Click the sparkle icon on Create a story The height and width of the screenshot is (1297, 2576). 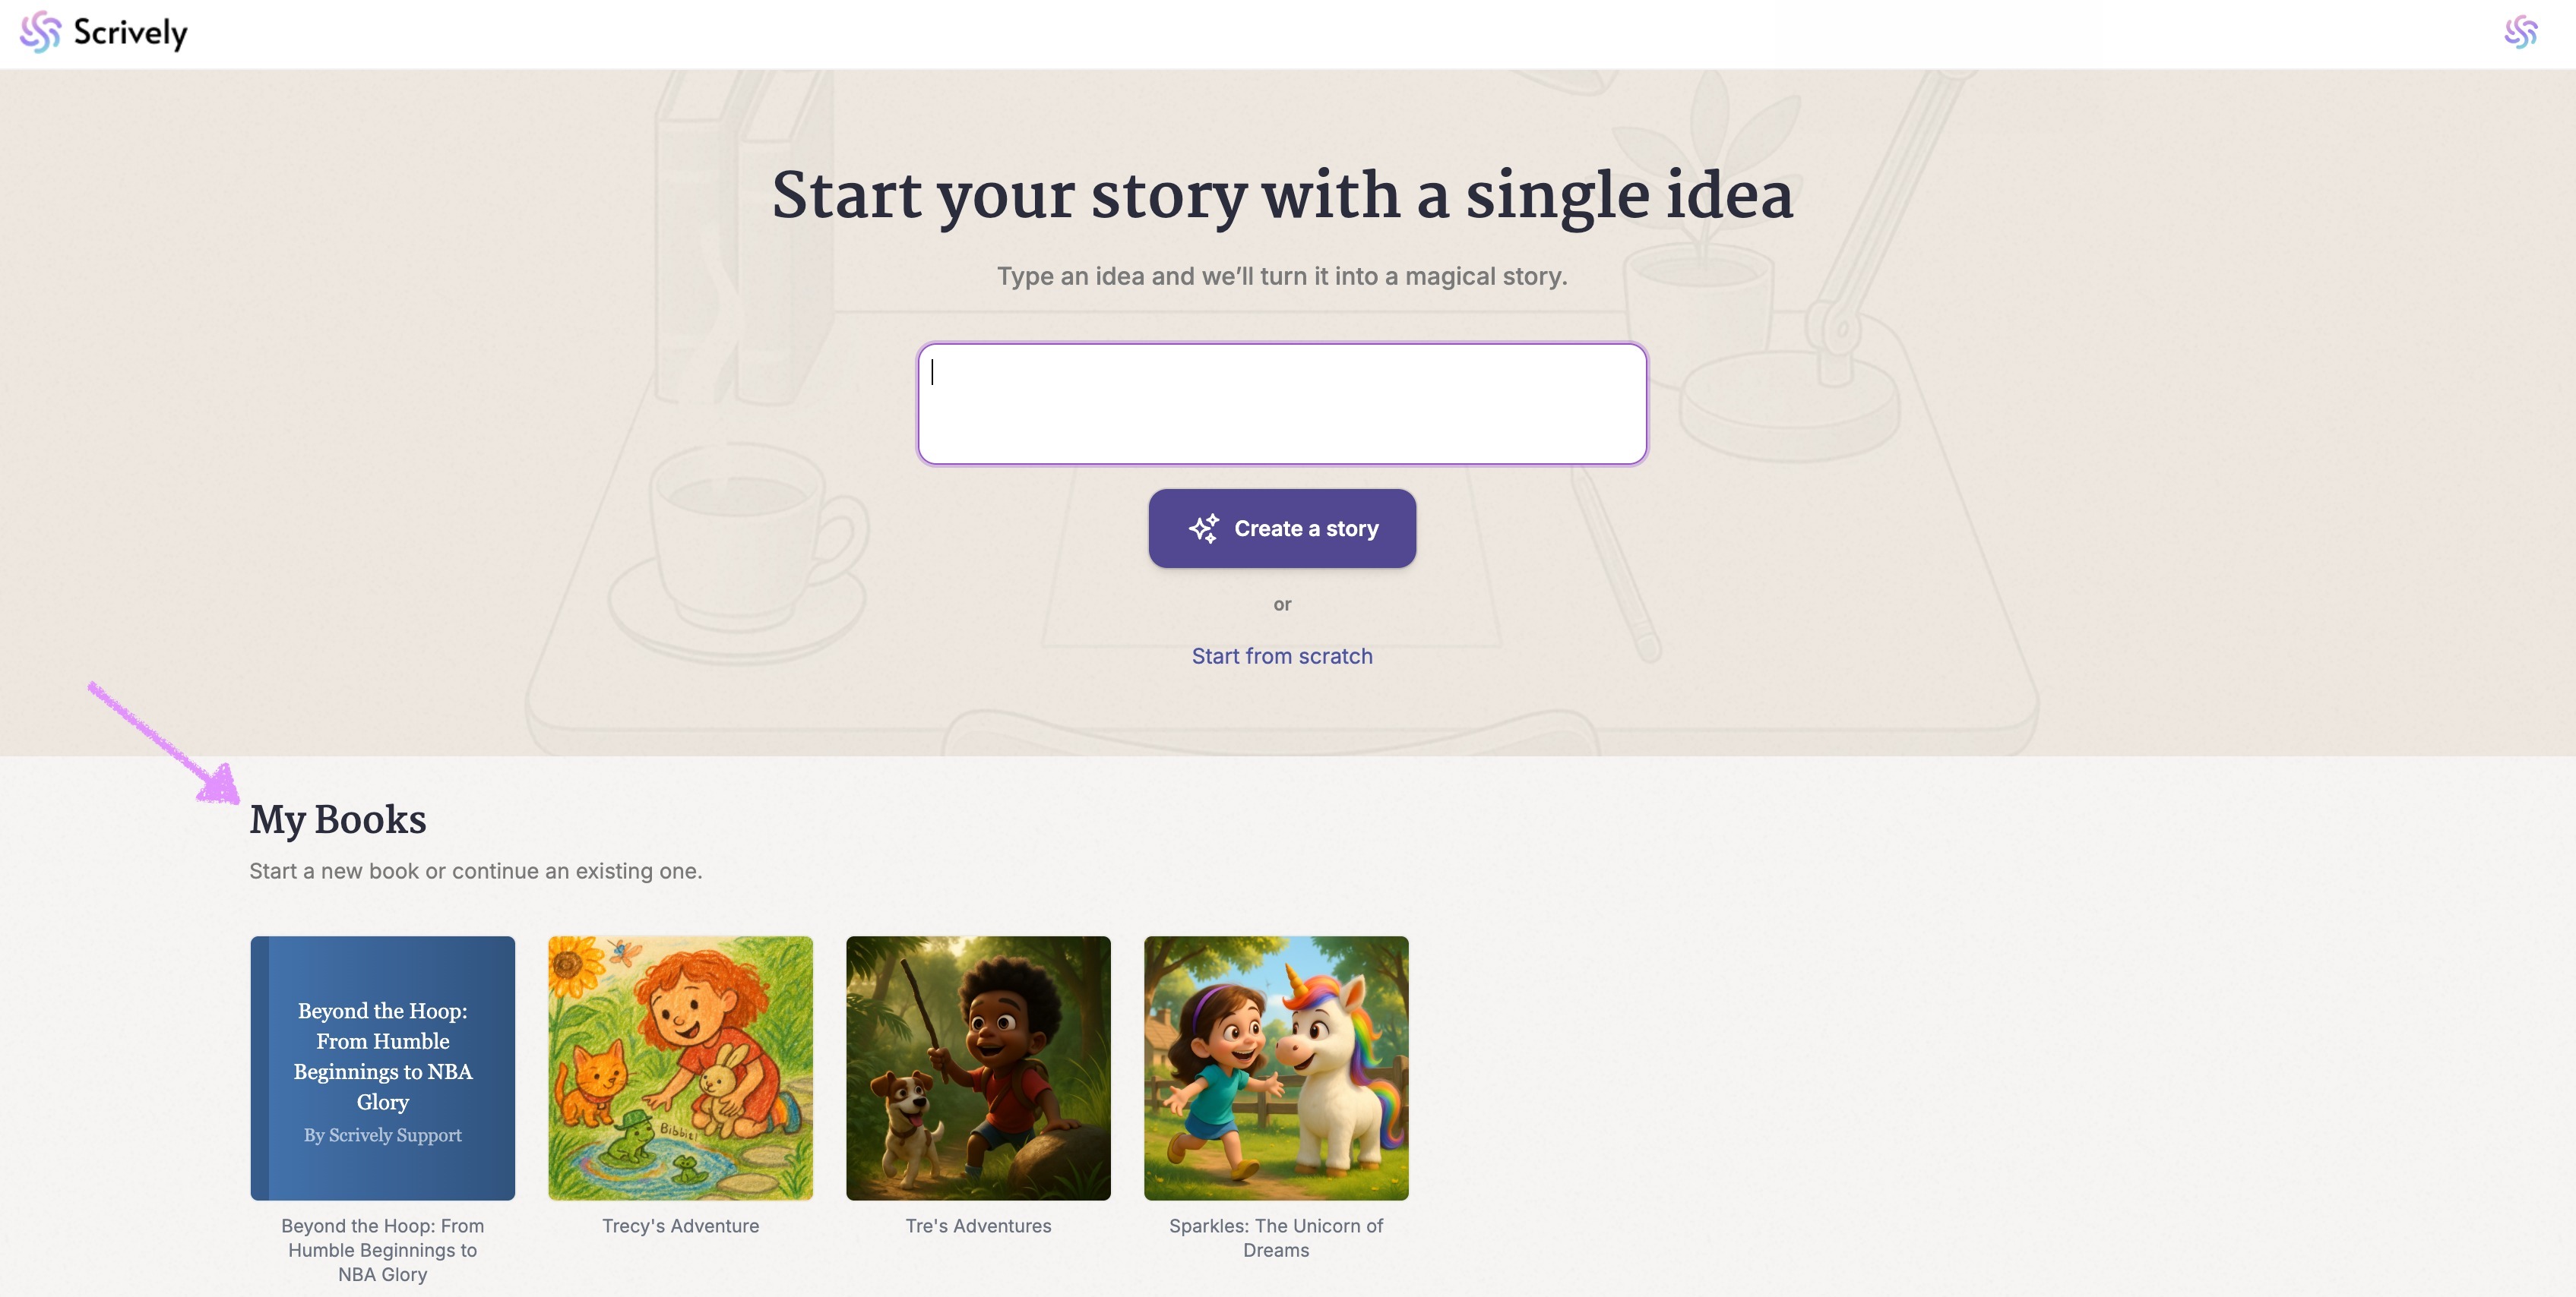coord(1204,529)
